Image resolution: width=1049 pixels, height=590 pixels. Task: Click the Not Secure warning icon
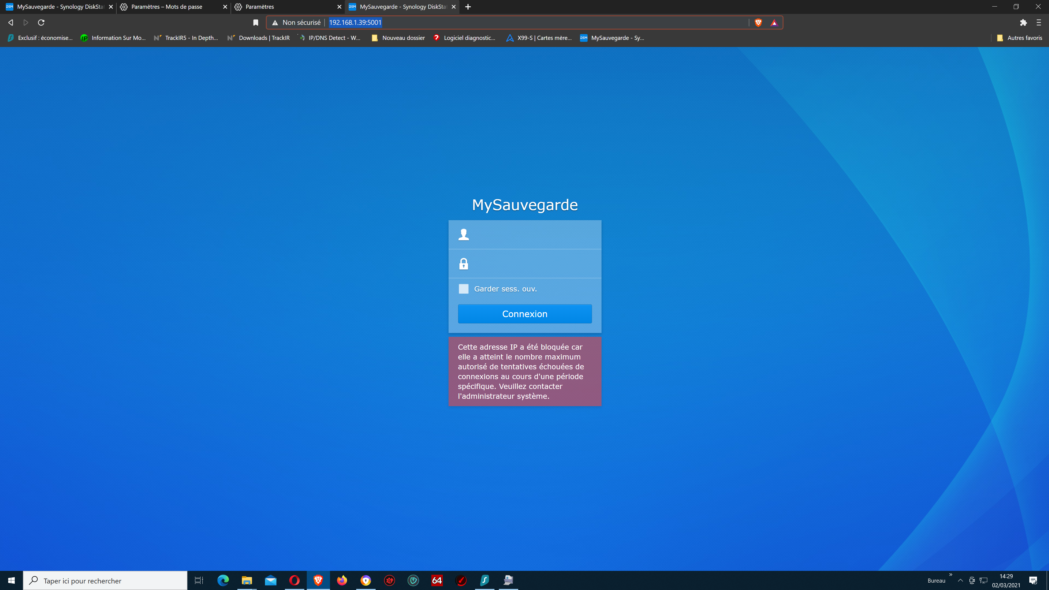275,22
